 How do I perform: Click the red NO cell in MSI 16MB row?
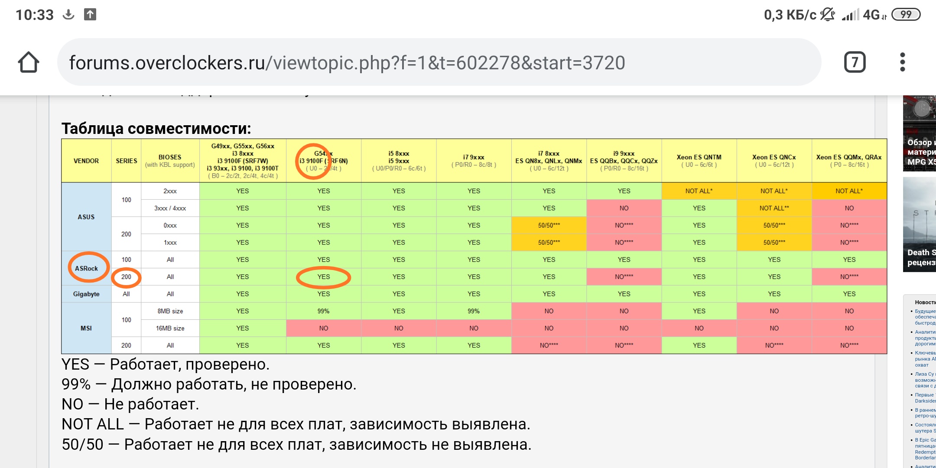click(x=323, y=328)
